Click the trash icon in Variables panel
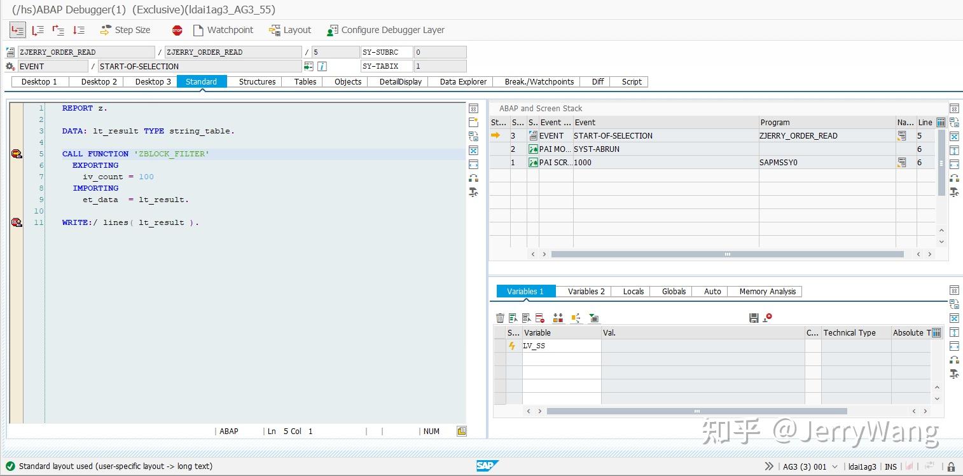Viewport: 963px width, 476px height. 500,318
